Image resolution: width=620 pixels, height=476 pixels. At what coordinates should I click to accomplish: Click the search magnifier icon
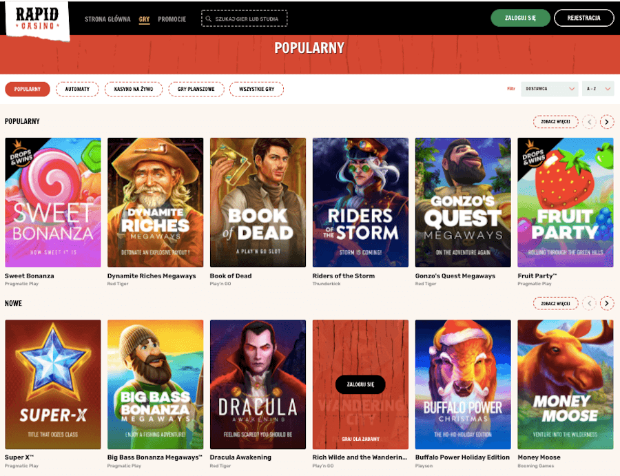(x=208, y=19)
